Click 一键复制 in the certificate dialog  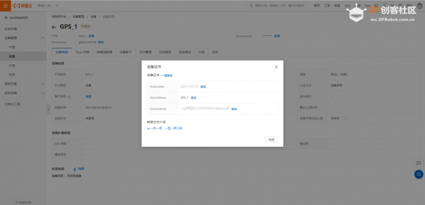coord(167,75)
